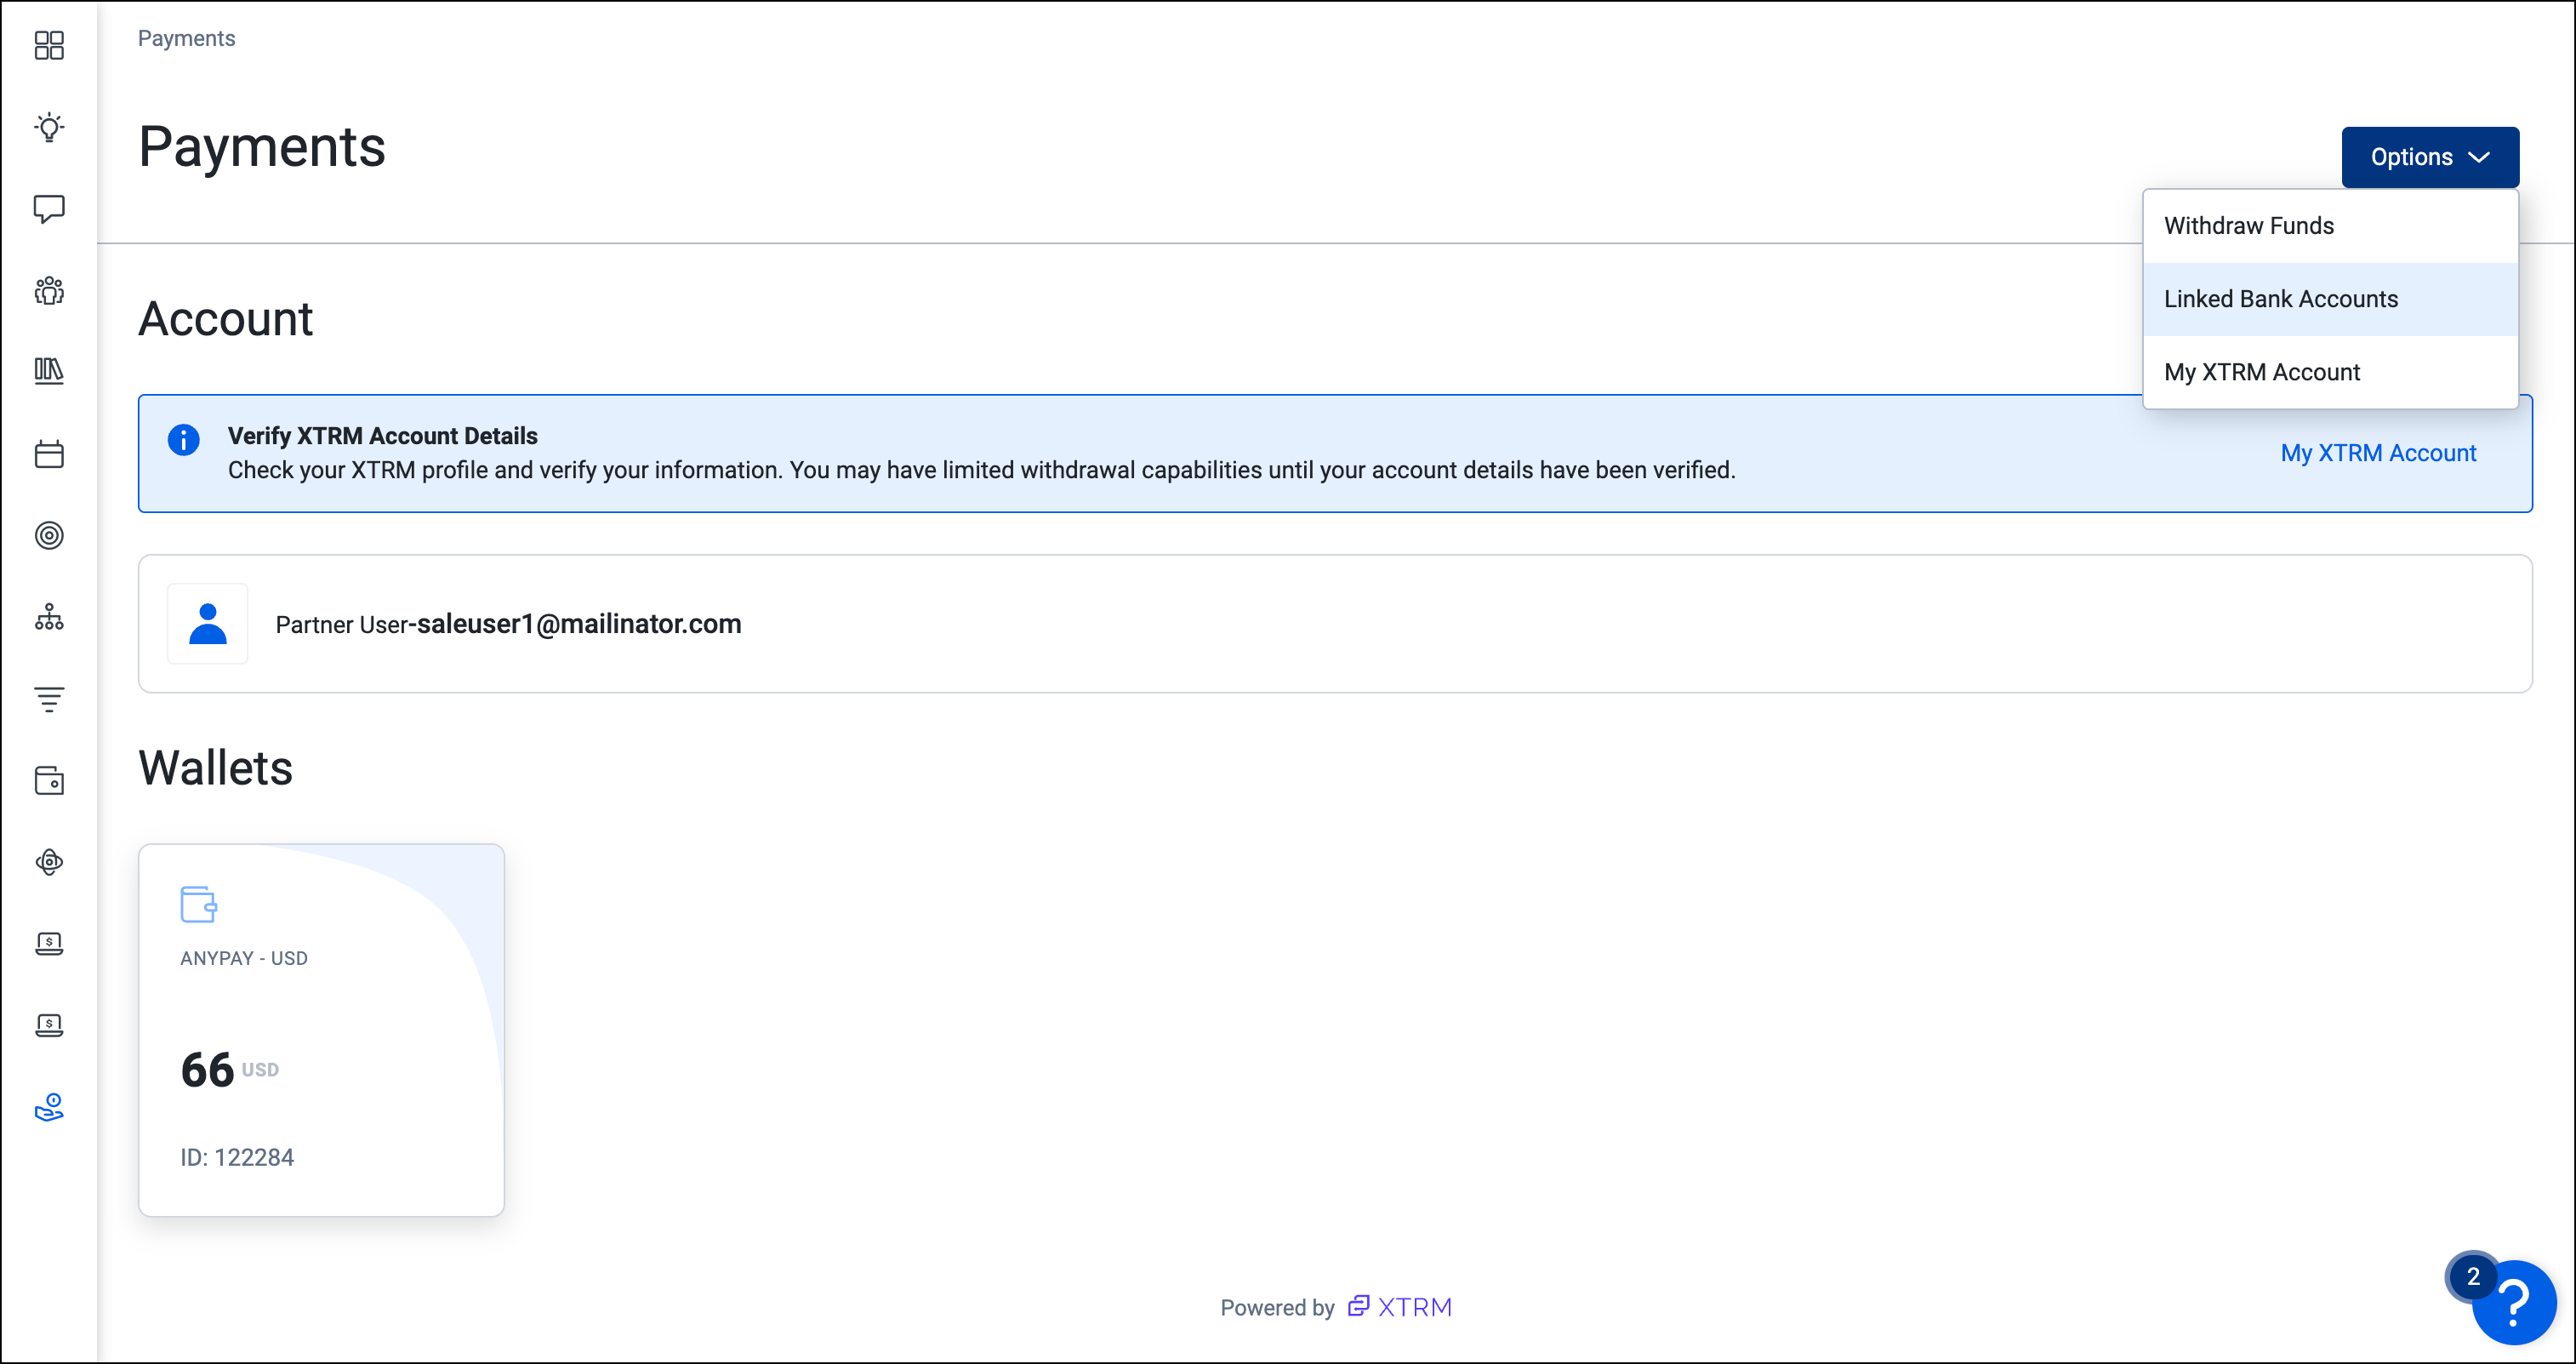Click the Verify XTRM Account Details heading
2576x1364 pixels.
tap(382, 436)
